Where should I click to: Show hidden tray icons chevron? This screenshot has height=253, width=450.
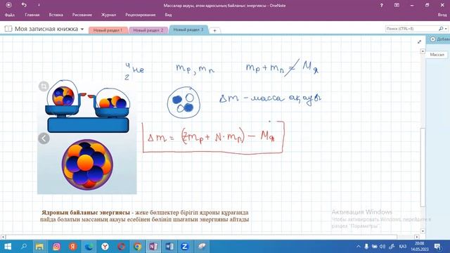click(x=359, y=247)
